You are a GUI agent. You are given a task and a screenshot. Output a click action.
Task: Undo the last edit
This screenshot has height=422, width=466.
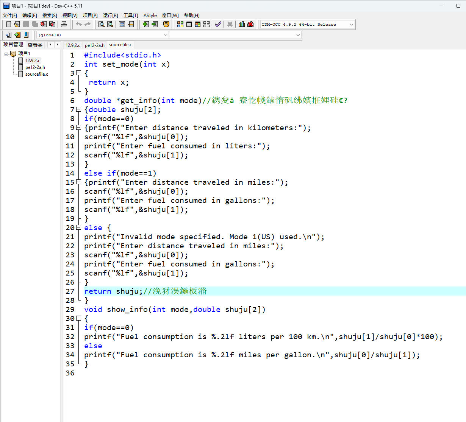tap(79, 24)
